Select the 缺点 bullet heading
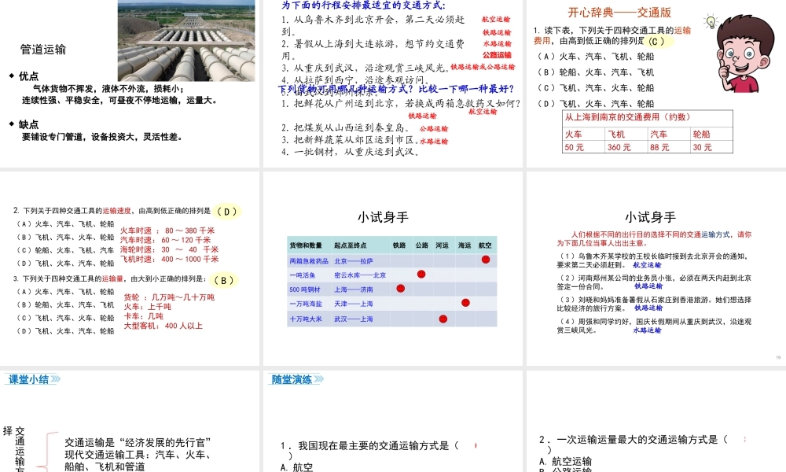Screen dimensions: 786x472 point(28,124)
